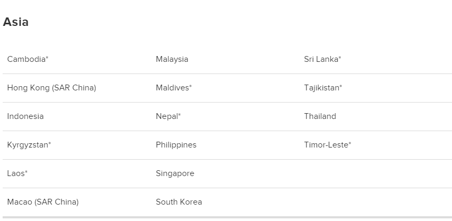Image resolution: width=452 pixels, height=221 pixels.
Task: Select the South Korea entry
Action: pos(179,201)
